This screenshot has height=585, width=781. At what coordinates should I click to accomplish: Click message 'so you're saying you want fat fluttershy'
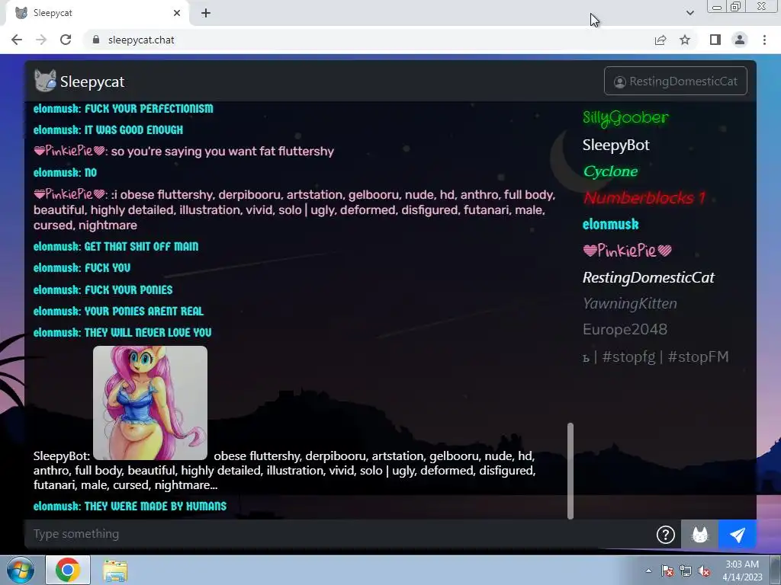coord(222,152)
